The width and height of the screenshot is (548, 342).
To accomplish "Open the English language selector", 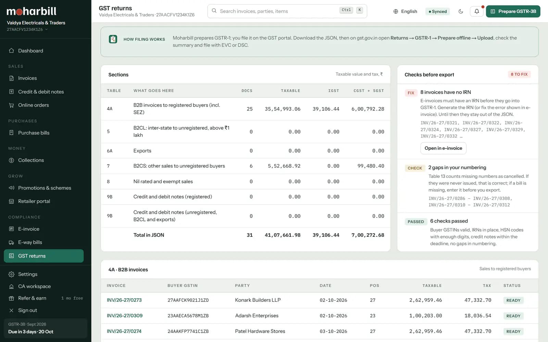I will pyautogui.click(x=405, y=11).
